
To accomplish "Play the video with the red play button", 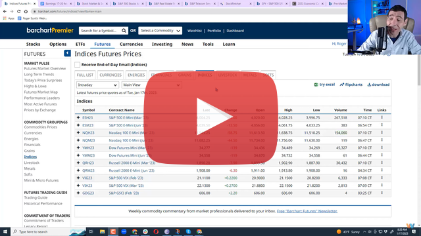I will [x=210, y=118].
